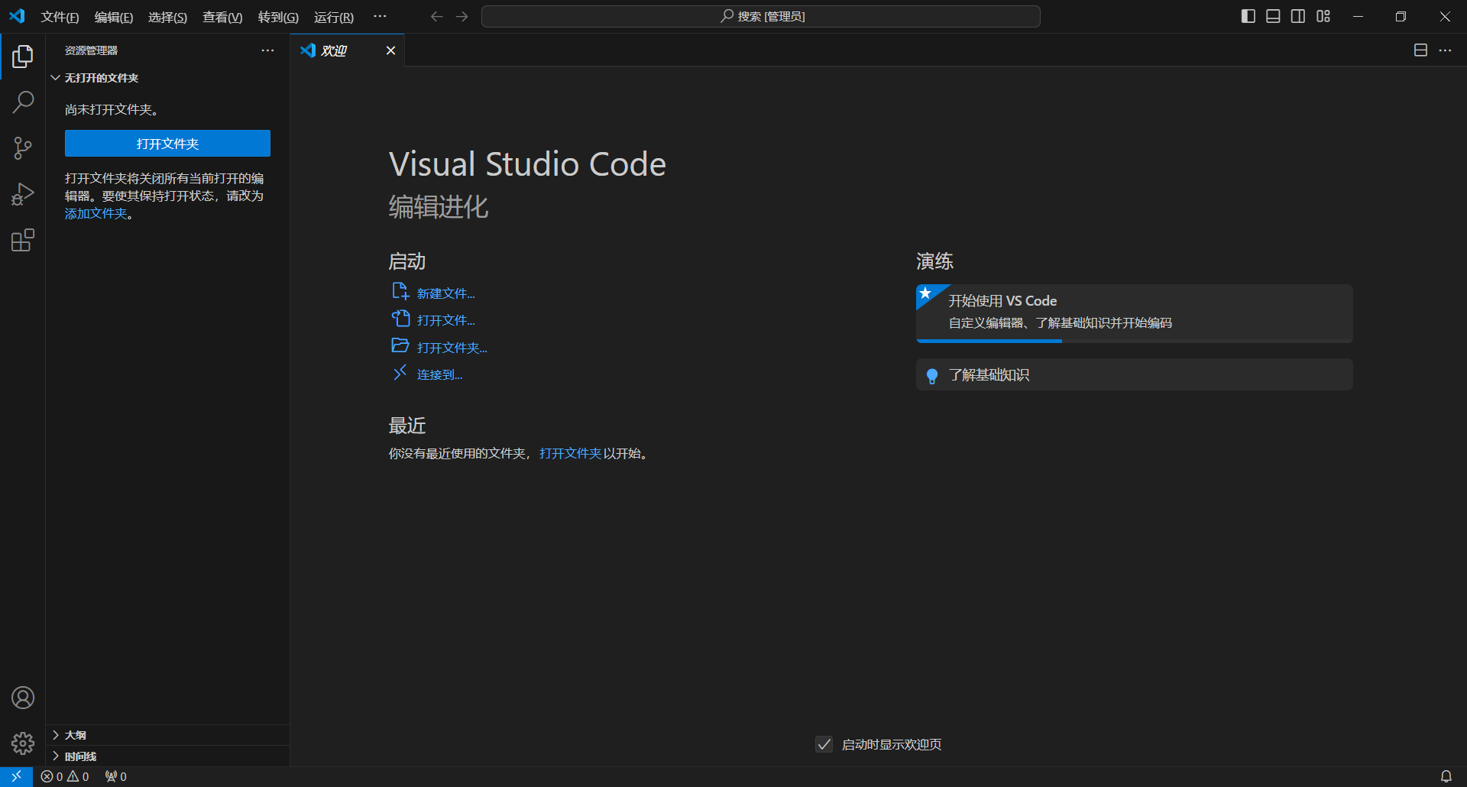Restore down the window
The width and height of the screenshot is (1467, 787).
point(1401,16)
